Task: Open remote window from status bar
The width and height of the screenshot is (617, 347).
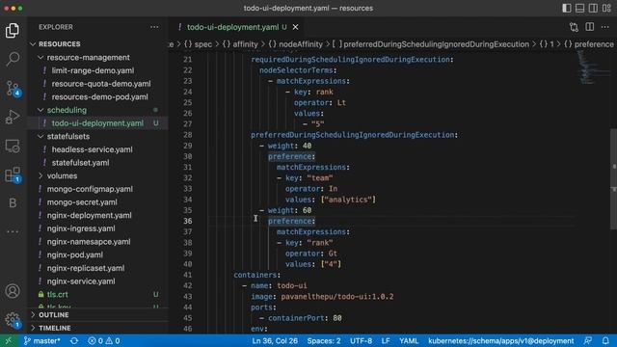Action: click(x=9, y=340)
